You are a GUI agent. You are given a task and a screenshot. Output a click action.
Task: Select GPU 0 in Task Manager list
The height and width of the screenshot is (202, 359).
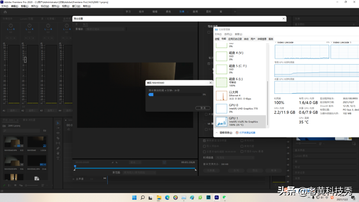pos(240,109)
